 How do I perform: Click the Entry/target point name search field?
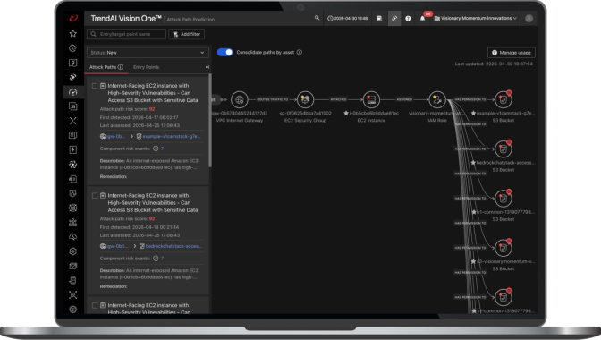pyautogui.click(x=126, y=34)
